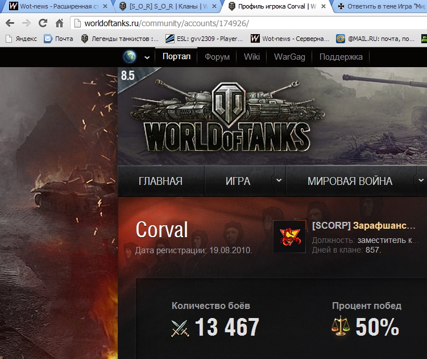Open the Яндекс bookmark
The width and height of the screenshot is (427, 359).
point(21,39)
